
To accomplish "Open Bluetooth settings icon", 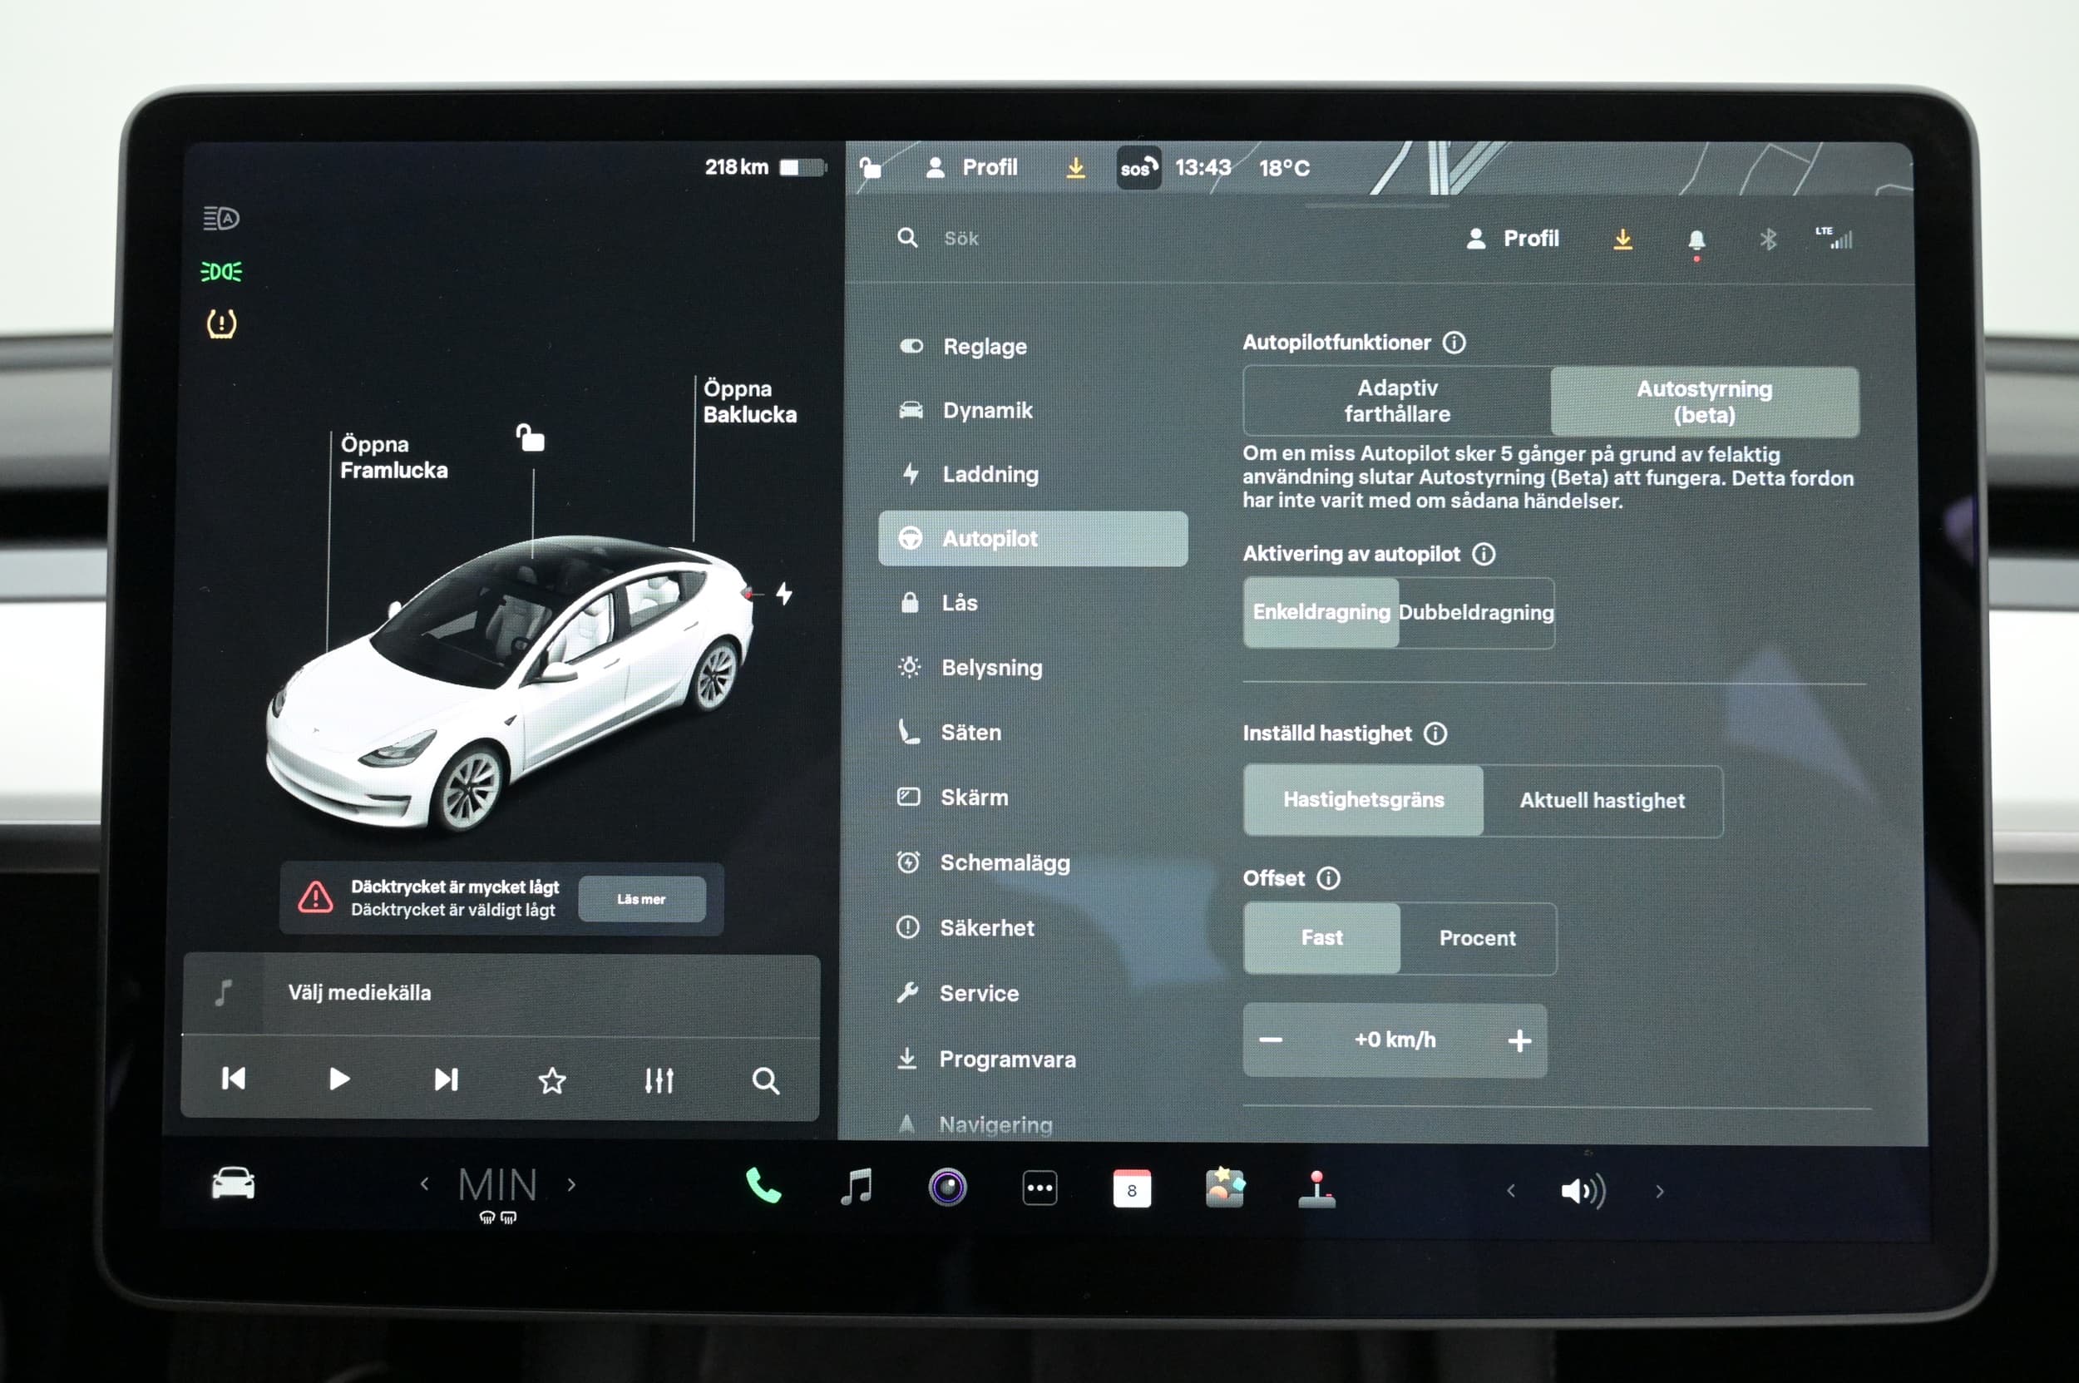I will click(1769, 240).
